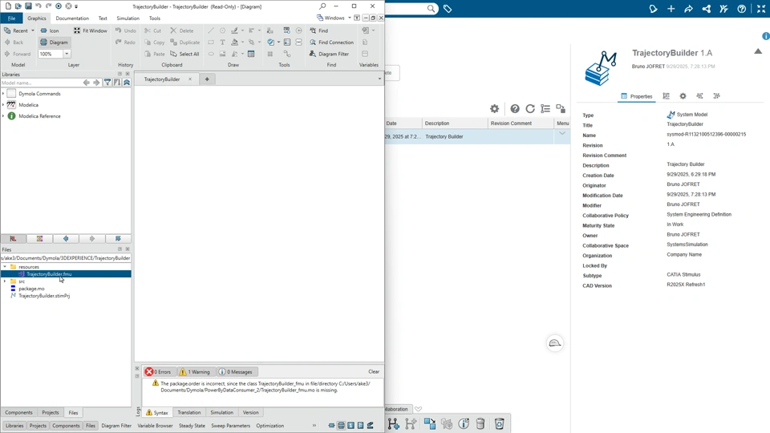
Task: Open the zoom percentage dropdown
Action: click(x=67, y=54)
